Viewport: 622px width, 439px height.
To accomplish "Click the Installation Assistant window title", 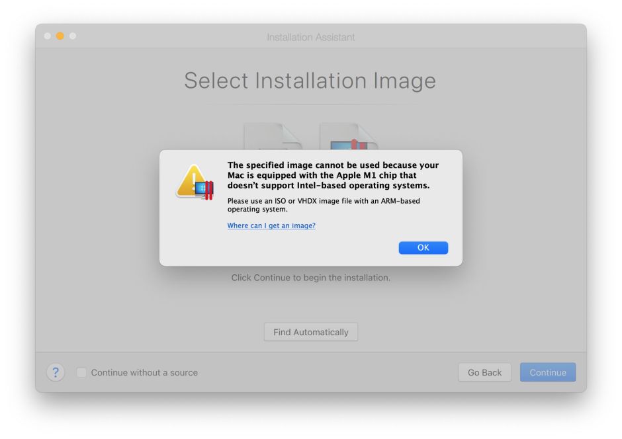I will pos(310,37).
